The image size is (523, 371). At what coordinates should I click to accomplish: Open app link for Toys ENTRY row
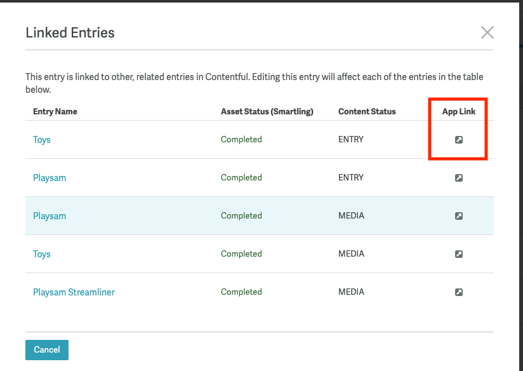pos(459,140)
